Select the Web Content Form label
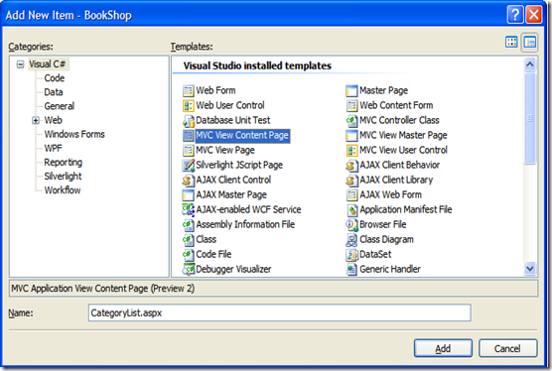This screenshot has height=371, width=552. click(396, 105)
